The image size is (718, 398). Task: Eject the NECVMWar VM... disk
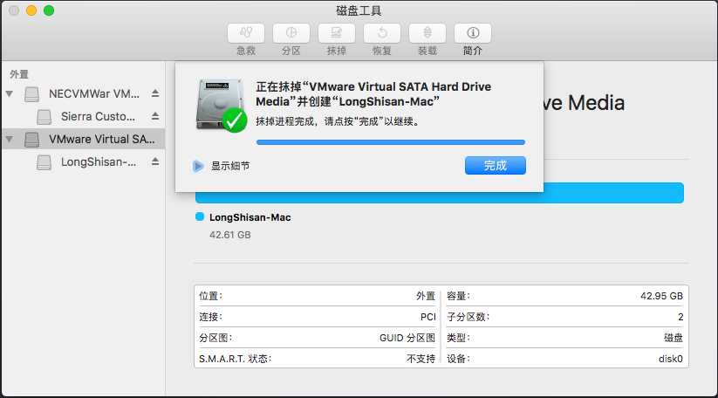155,93
